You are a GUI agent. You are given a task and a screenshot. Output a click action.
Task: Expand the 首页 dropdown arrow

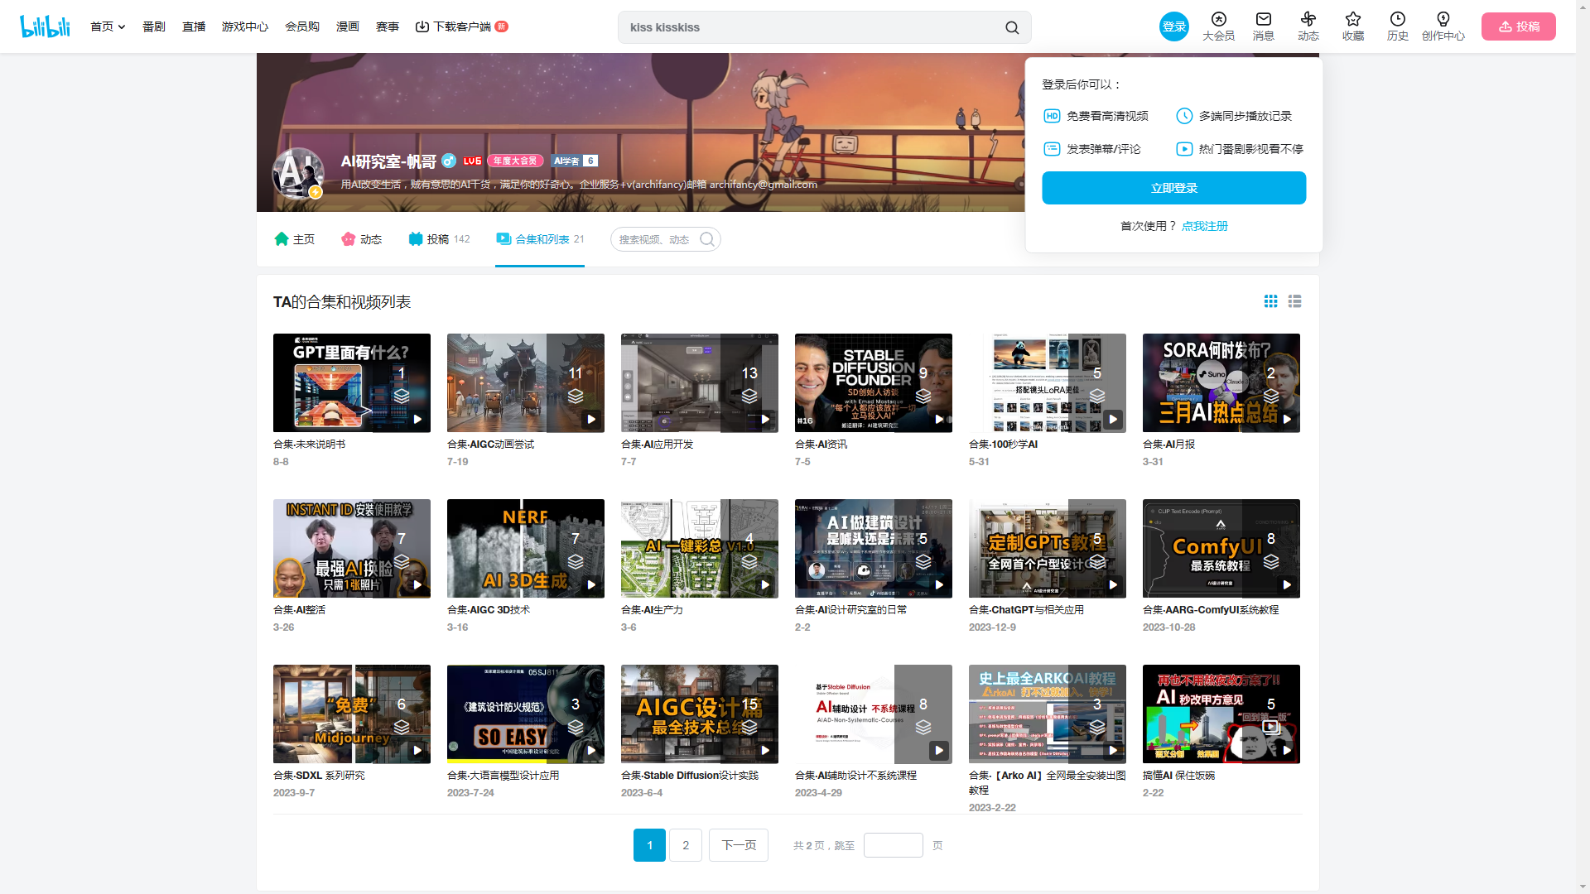click(122, 27)
